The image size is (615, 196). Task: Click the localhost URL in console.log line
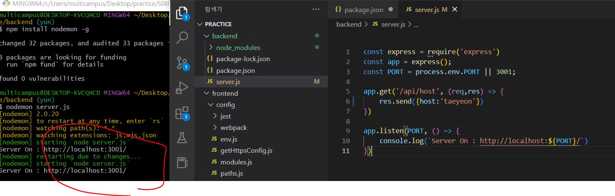[531, 141]
